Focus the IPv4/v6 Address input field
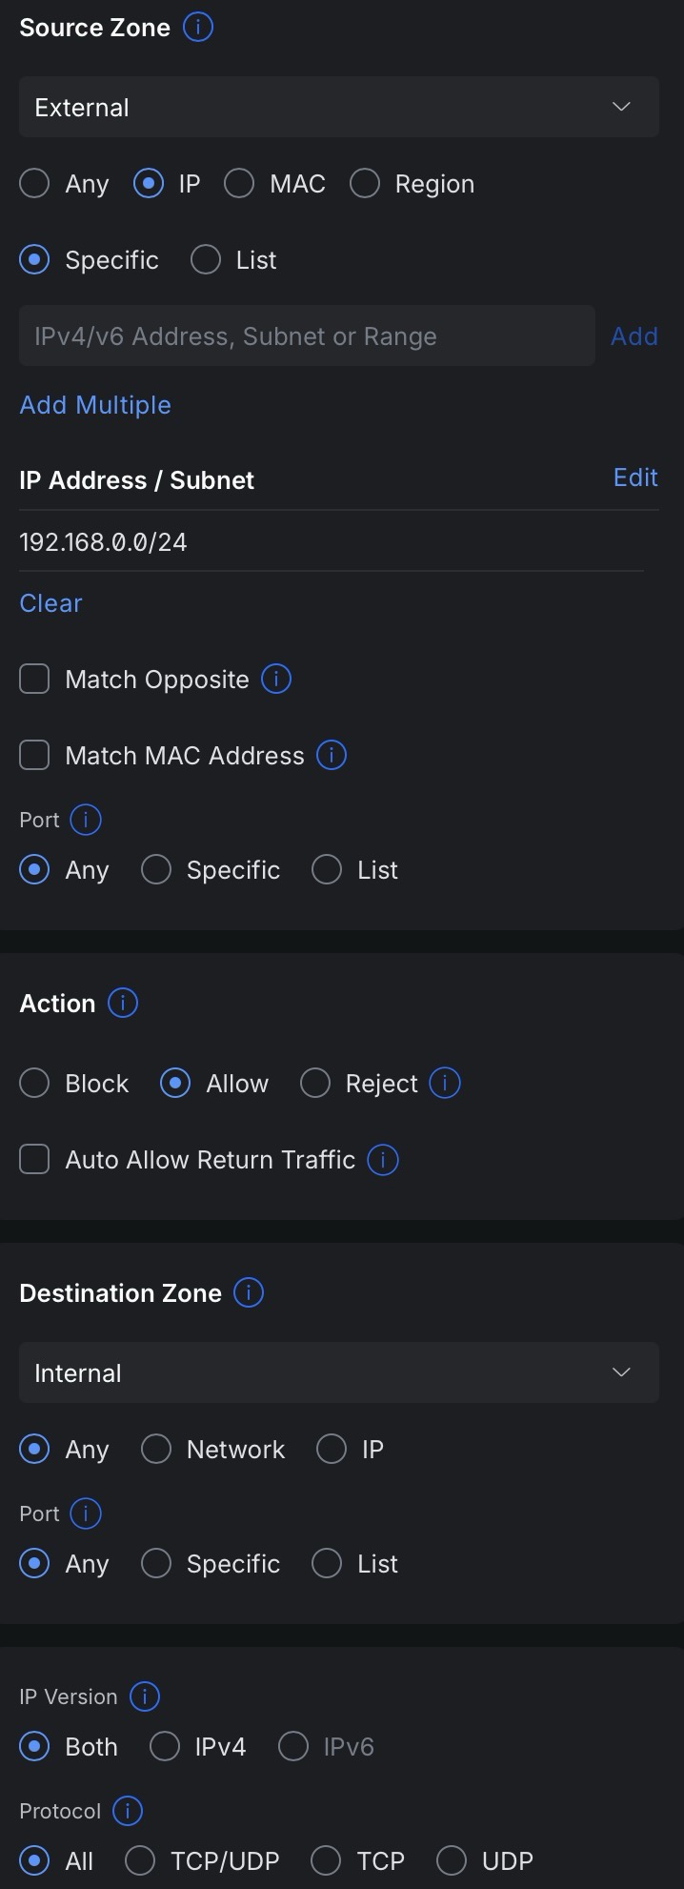Screen dimensions: 684x1889 pos(307,336)
